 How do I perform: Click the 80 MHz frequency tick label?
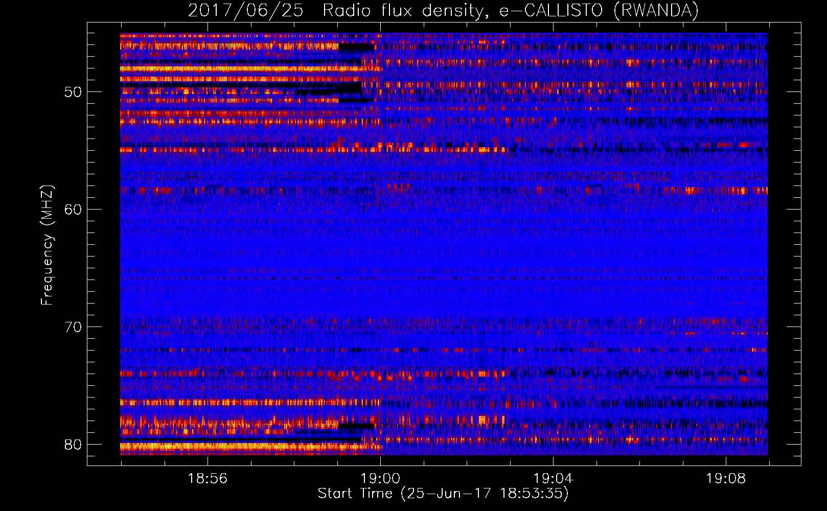tap(73, 445)
